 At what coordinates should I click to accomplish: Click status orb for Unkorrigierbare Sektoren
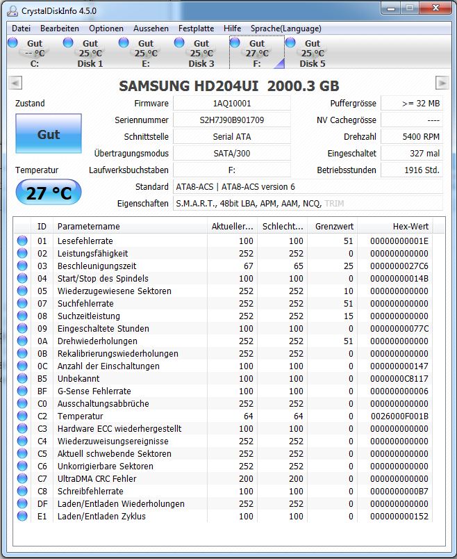[x=22, y=466]
